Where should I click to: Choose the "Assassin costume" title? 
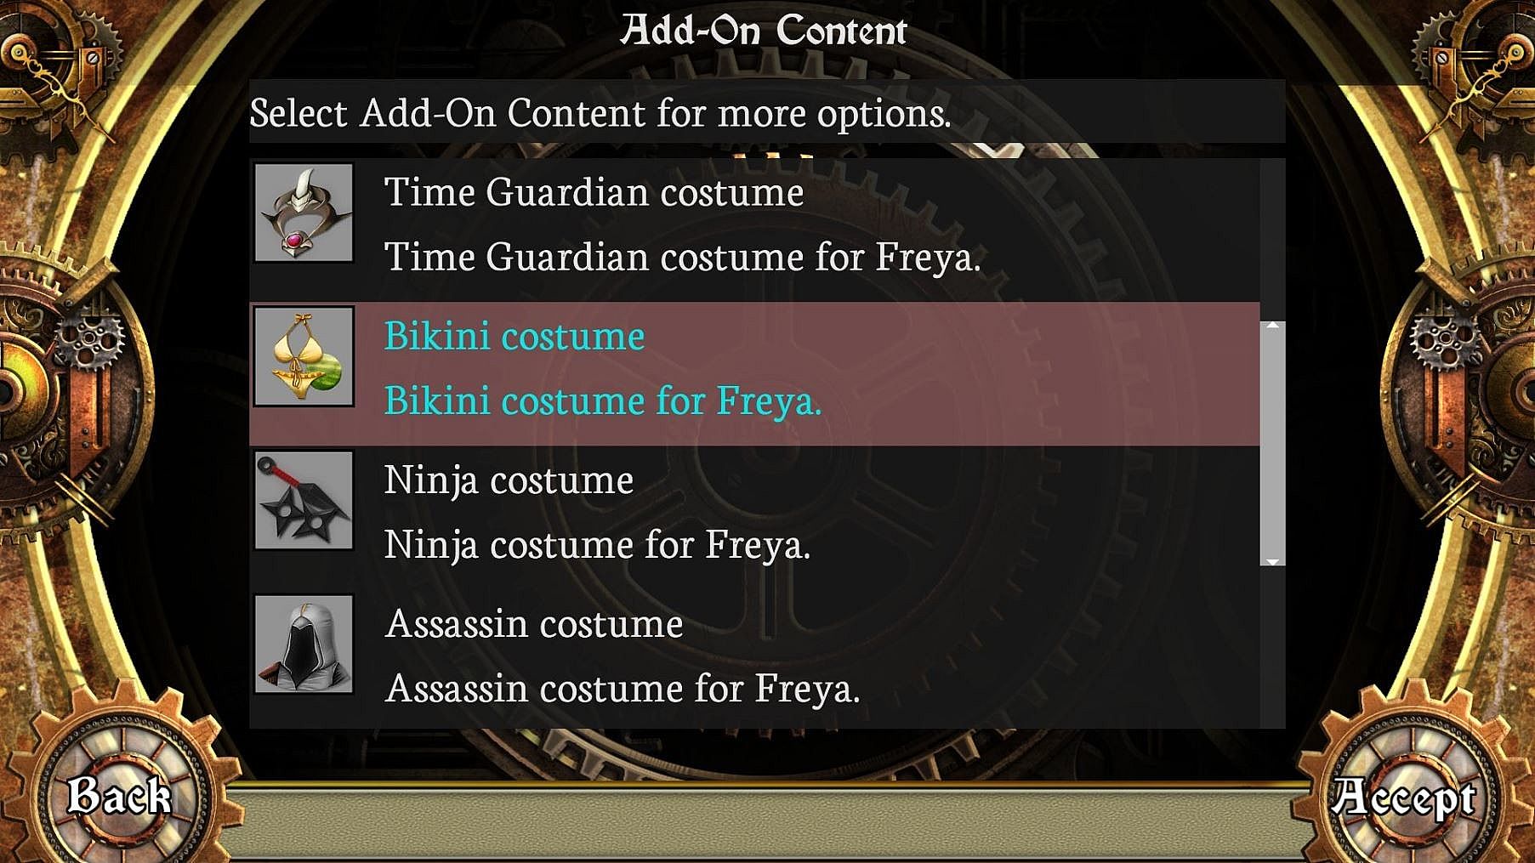pyautogui.click(x=534, y=624)
